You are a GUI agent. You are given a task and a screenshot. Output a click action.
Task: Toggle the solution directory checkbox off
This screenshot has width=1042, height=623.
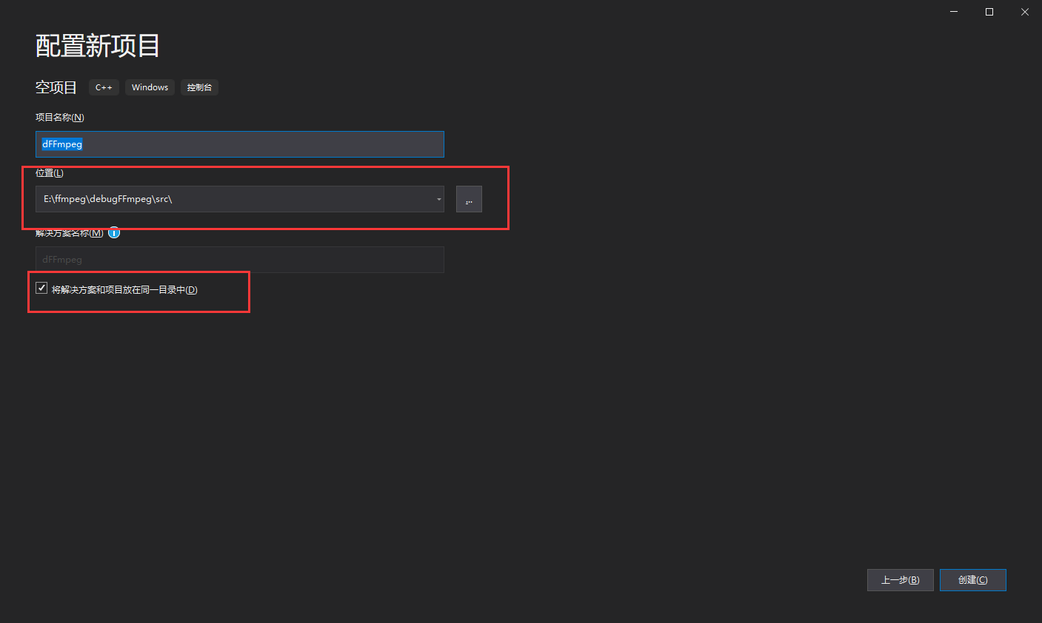(x=41, y=288)
